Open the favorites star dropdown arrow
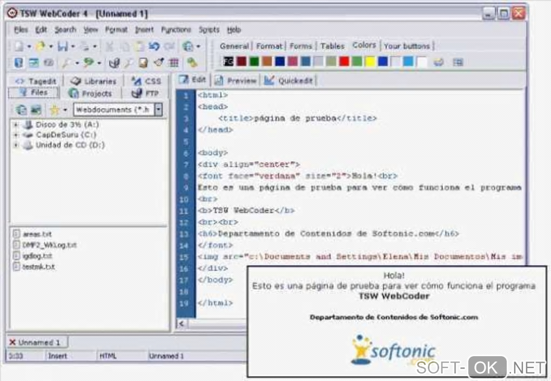 [x=65, y=110]
